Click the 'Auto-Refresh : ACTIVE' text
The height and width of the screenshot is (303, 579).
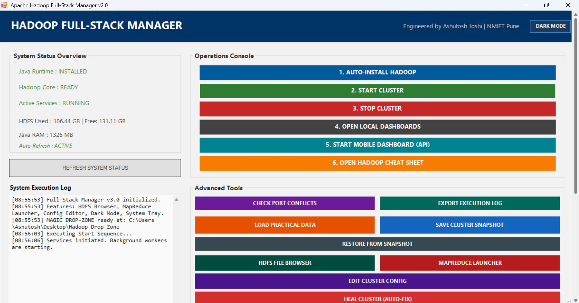point(46,146)
